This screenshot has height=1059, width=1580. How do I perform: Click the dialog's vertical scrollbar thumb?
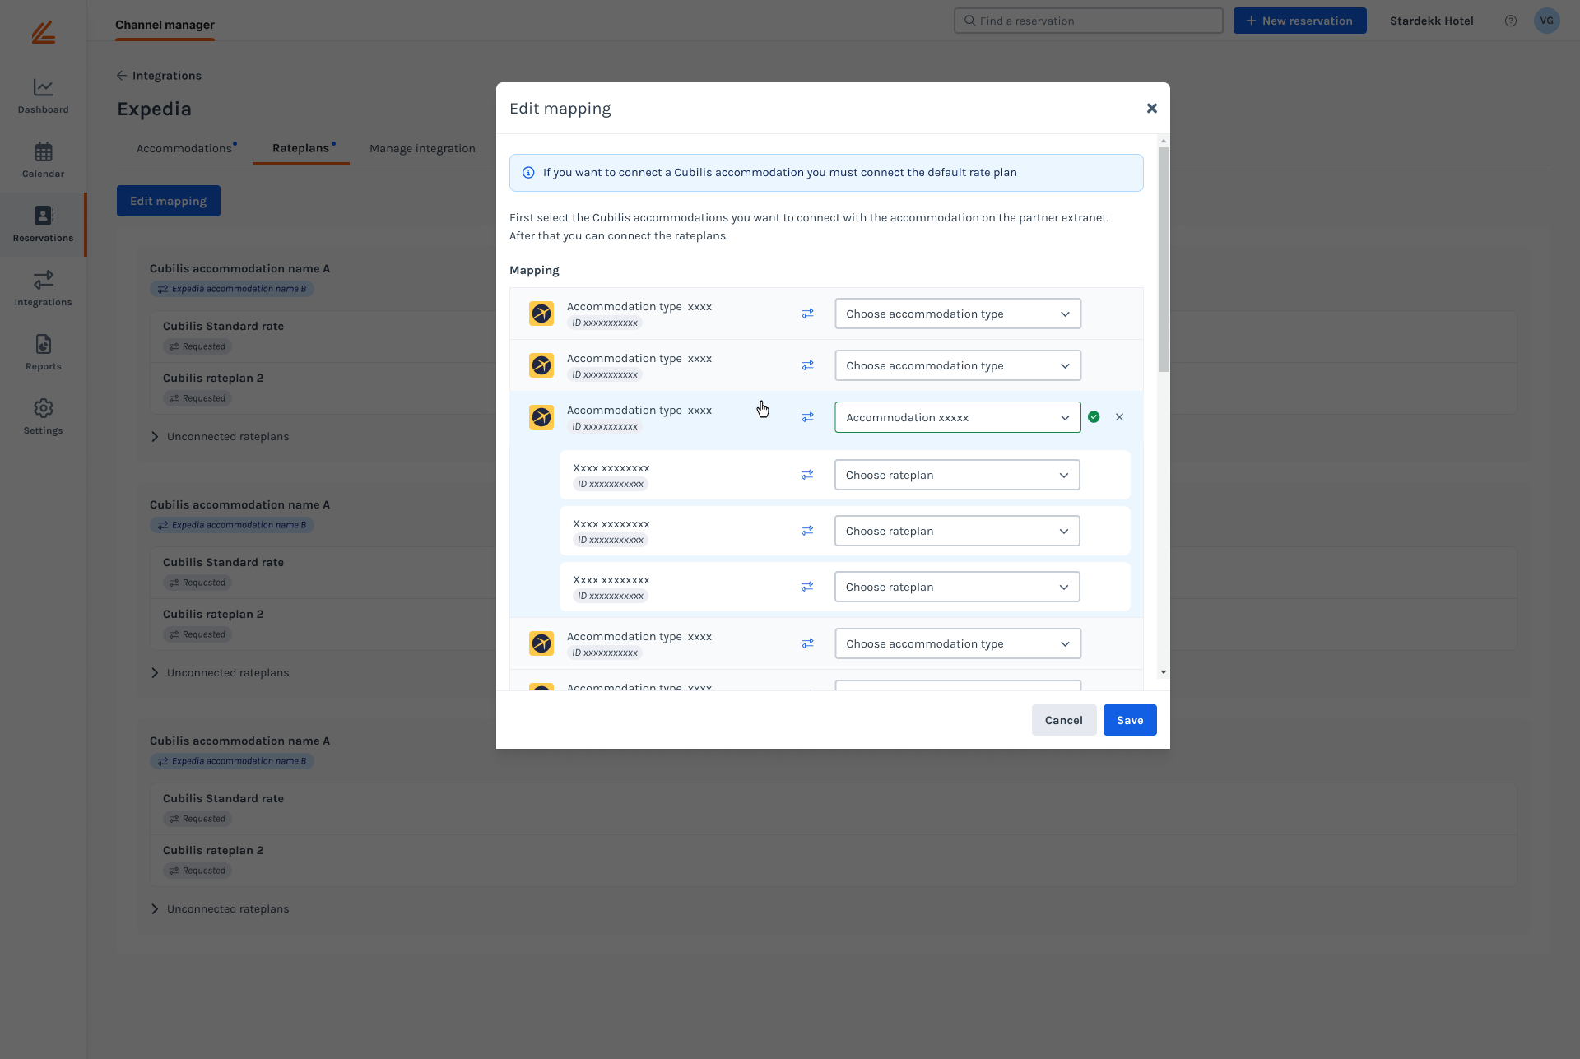click(x=1163, y=258)
